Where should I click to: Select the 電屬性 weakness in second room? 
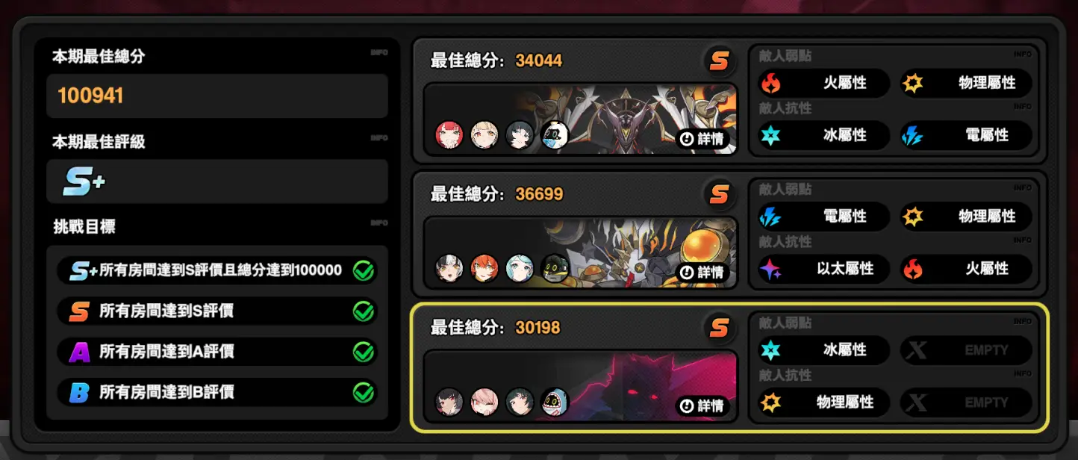823,217
